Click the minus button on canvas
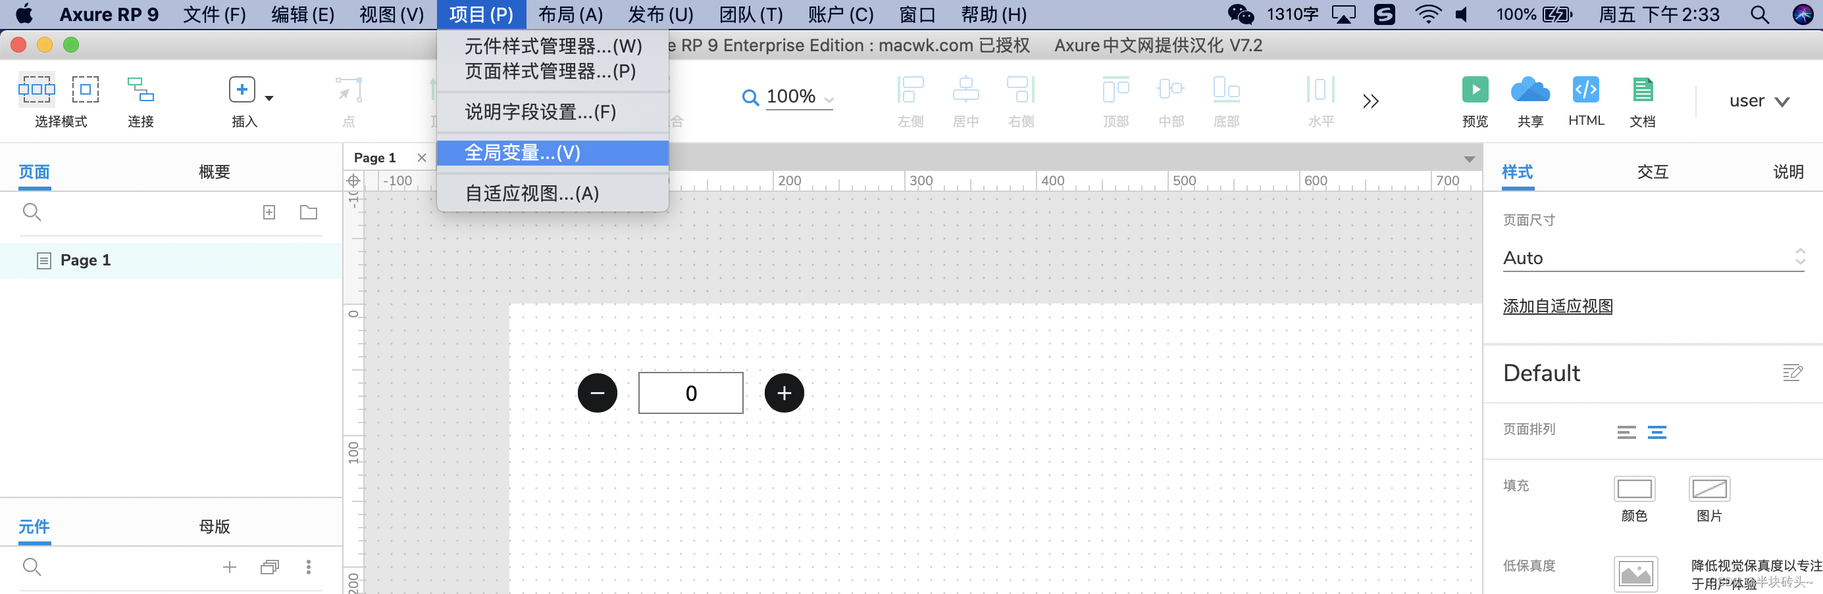This screenshot has width=1823, height=594. pos(598,393)
